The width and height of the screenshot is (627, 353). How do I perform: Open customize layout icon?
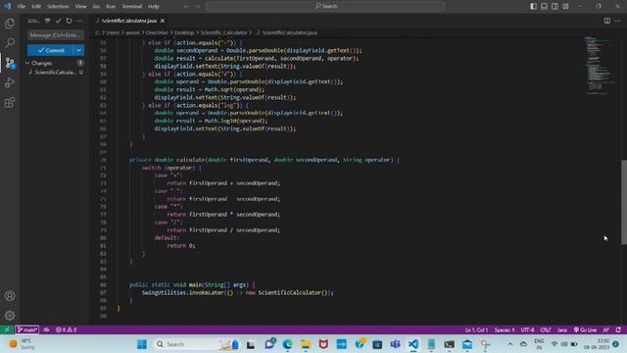566,7
